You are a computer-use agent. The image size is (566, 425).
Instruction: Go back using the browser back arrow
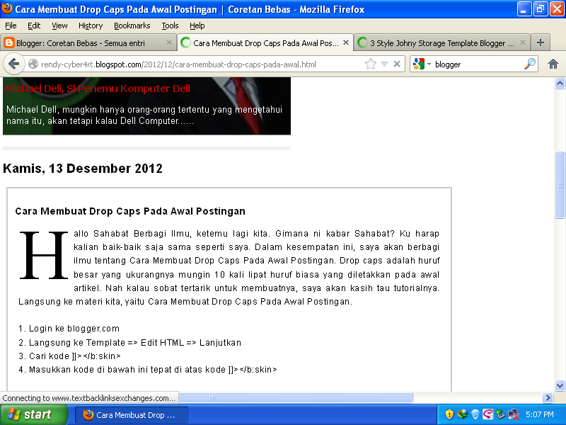pyautogui.click(x=13, y=64)
